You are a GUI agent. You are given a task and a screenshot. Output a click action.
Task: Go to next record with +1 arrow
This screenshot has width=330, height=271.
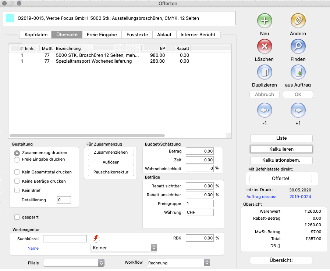pyautogui.click(x=298, y=110)
